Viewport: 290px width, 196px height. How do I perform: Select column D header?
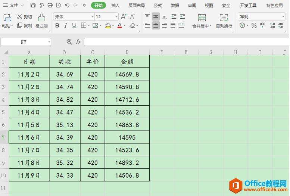(127, 52)
